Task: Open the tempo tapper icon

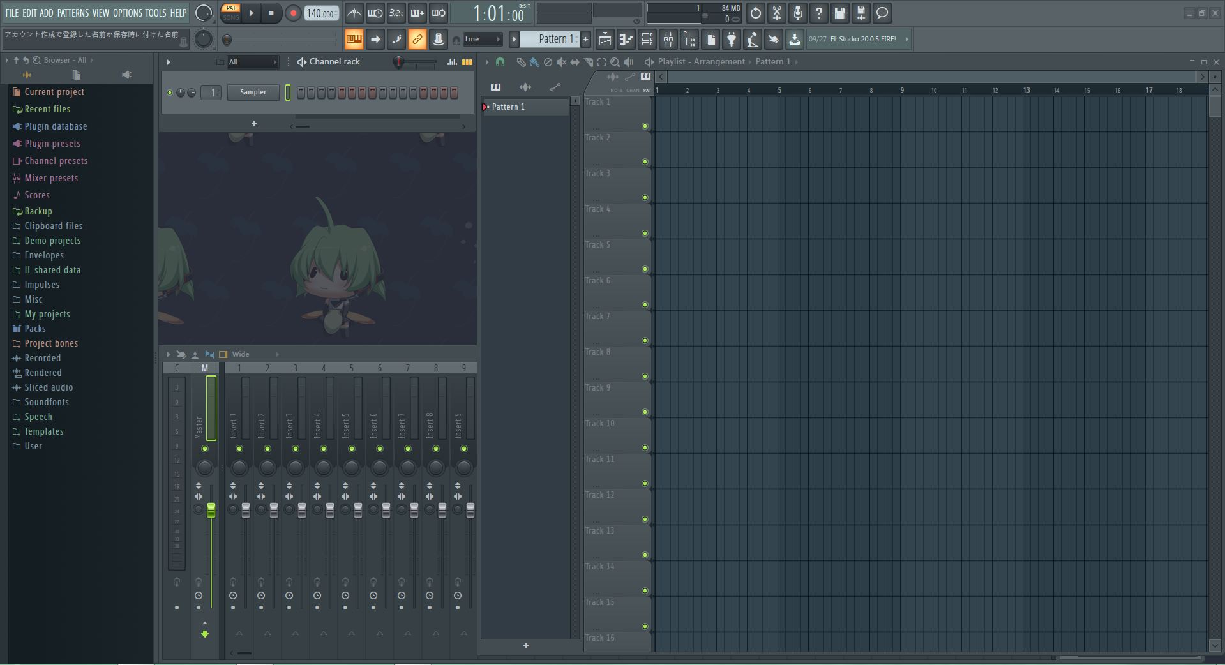Action: [x=753, y=40]
